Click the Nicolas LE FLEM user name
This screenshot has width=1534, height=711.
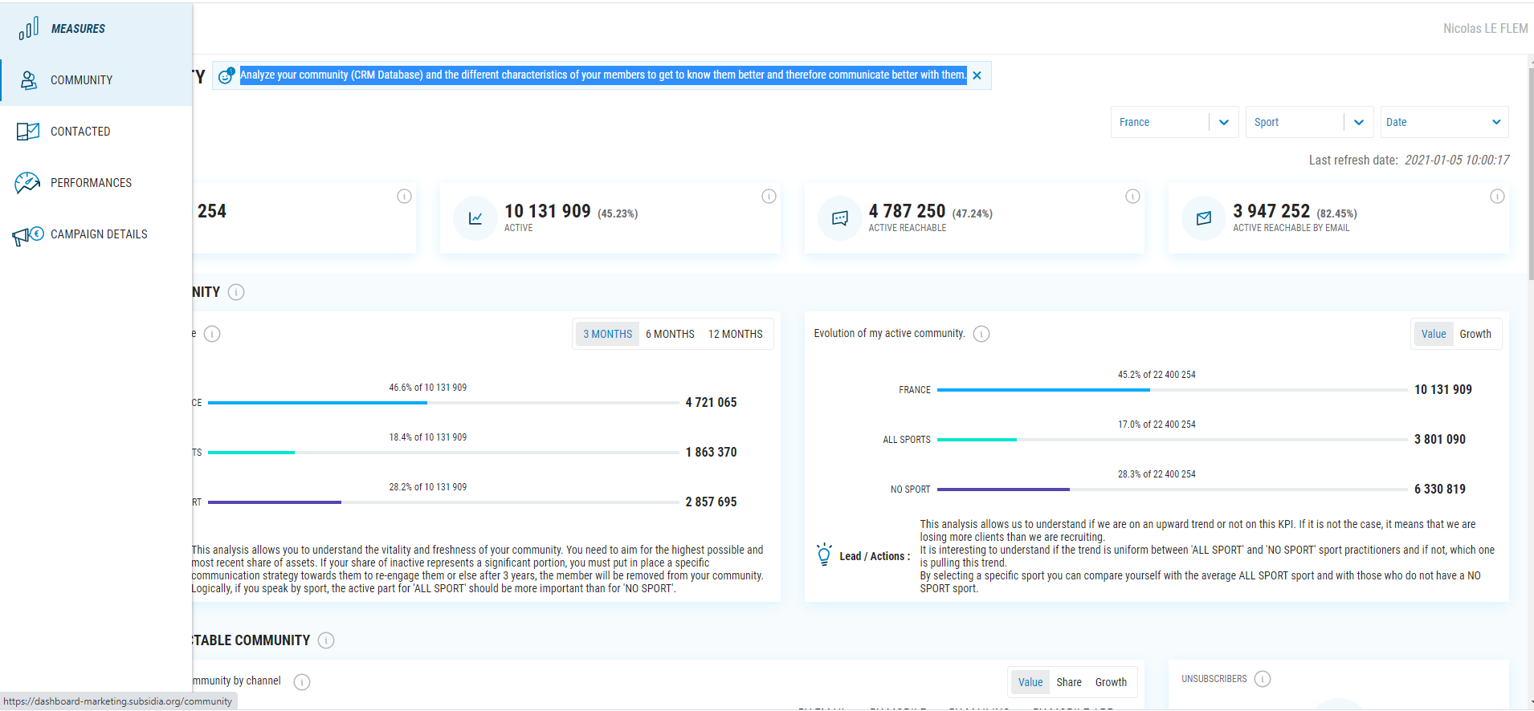[x=1485, y=29]
